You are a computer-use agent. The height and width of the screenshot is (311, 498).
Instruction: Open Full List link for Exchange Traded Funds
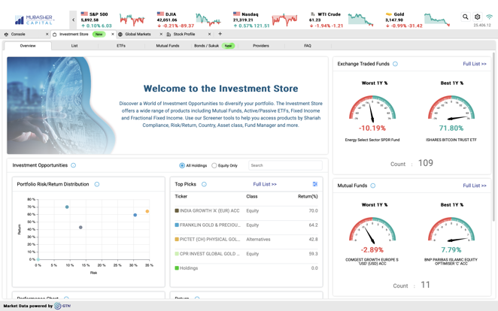click(474, 64)
